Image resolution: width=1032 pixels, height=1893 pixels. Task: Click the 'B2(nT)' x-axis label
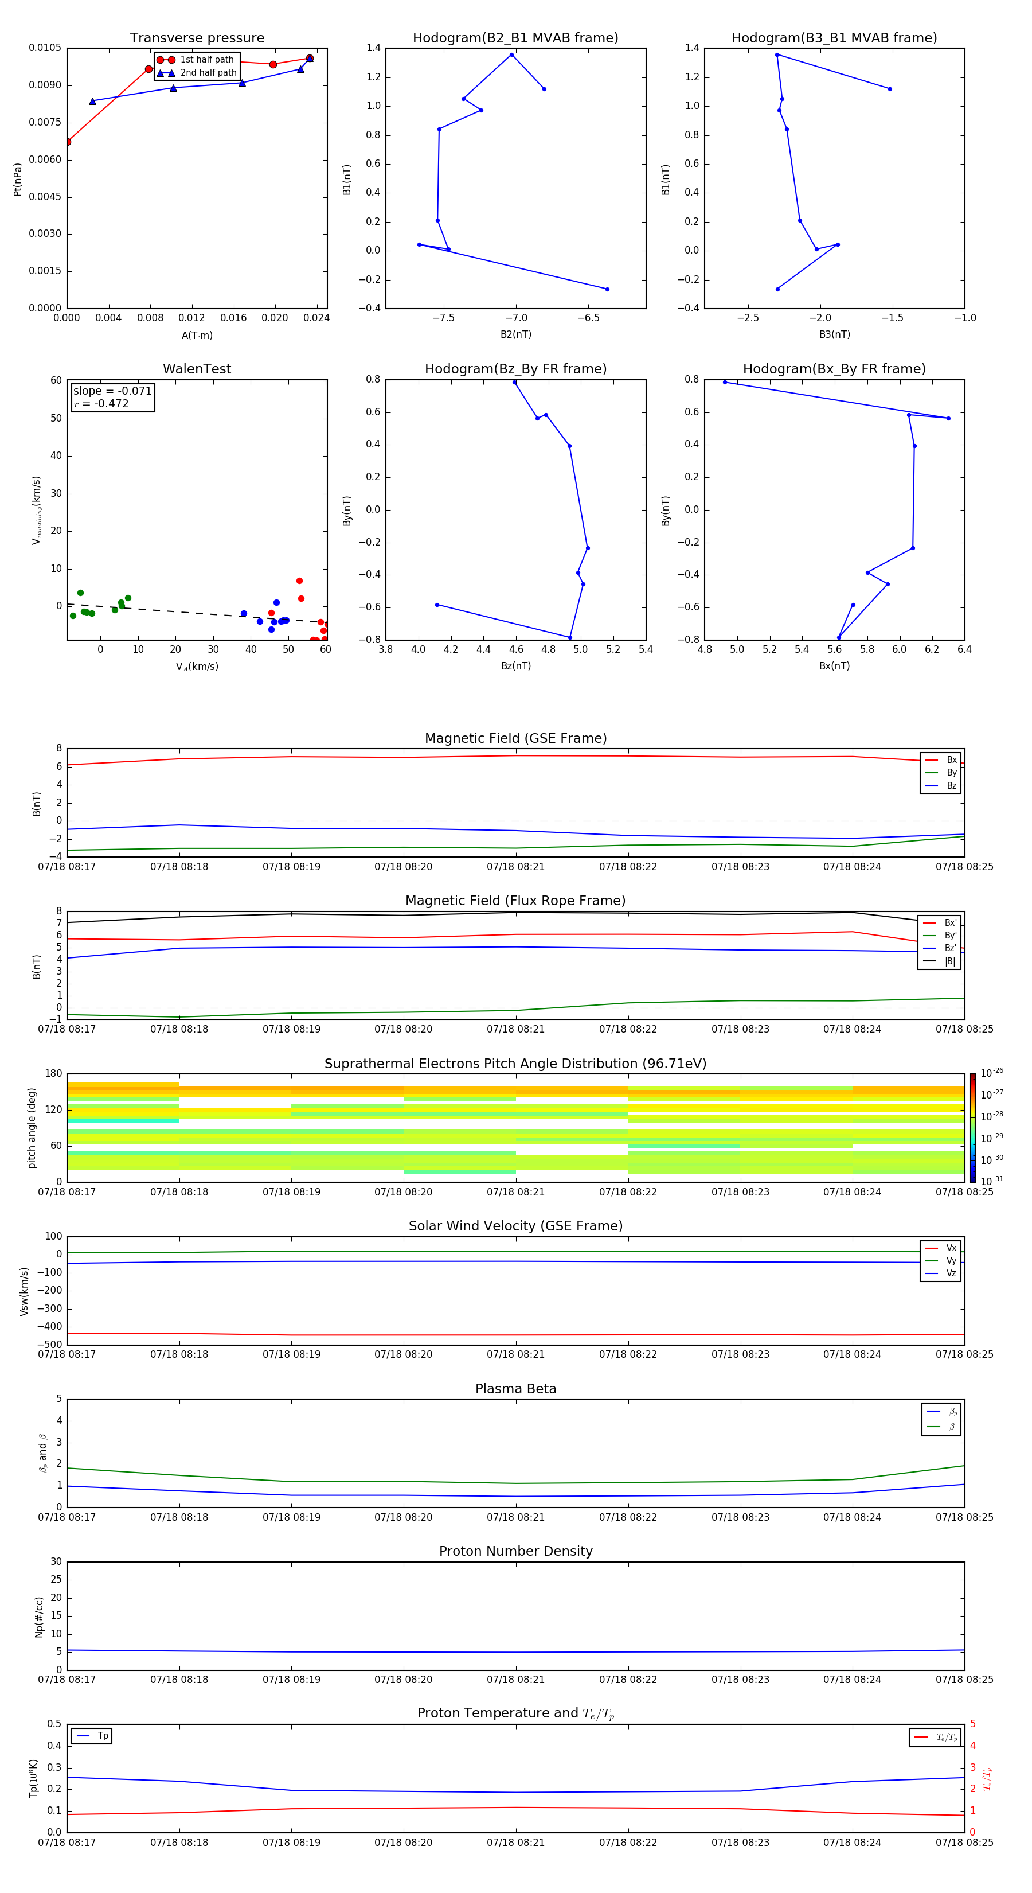pyautogui.click(x=515, y=334)
